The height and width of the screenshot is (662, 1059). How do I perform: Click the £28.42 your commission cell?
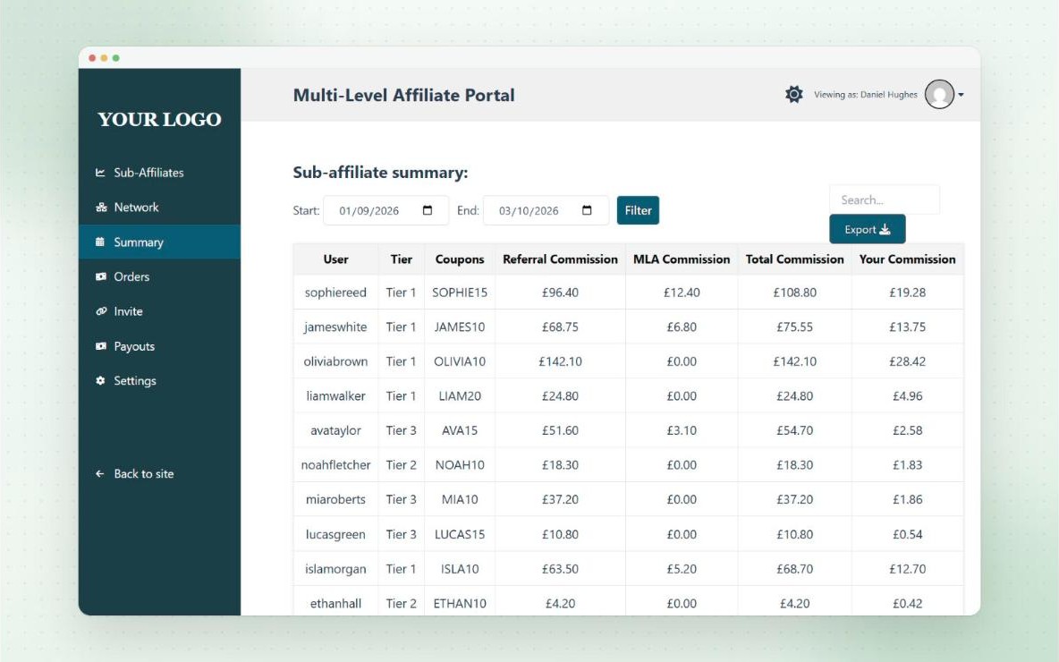click(907, 361)
